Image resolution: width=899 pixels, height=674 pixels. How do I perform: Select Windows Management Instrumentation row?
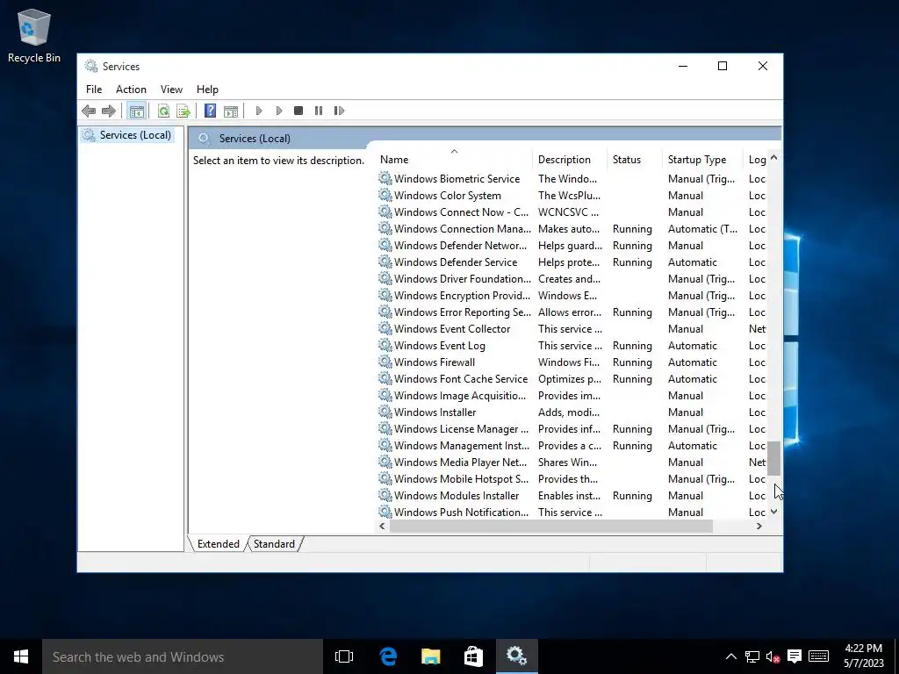click(572, 445)
